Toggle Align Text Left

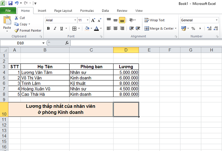109,28
